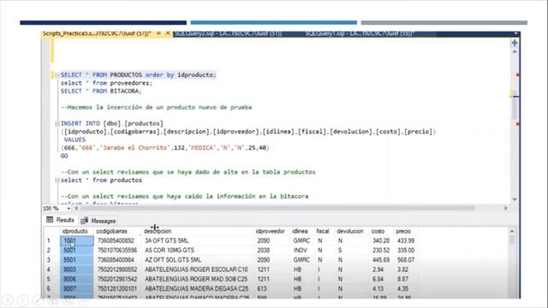Click the fiscal column header
This screenshot has width=548, height=308.
pos(323,231)
